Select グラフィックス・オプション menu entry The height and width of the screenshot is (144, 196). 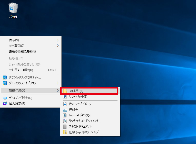pyautogui.click(x=31, y=83)
